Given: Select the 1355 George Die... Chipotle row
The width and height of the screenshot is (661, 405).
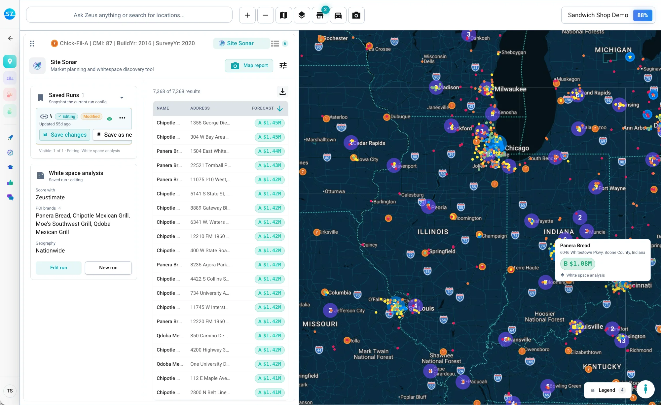Looking at the screenshot, I should click(x=220, y=123).
